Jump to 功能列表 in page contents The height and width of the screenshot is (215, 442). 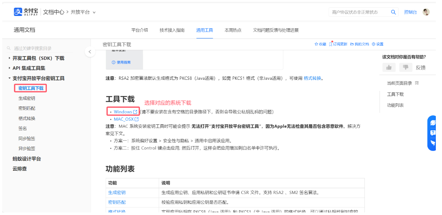coord(395,105)
